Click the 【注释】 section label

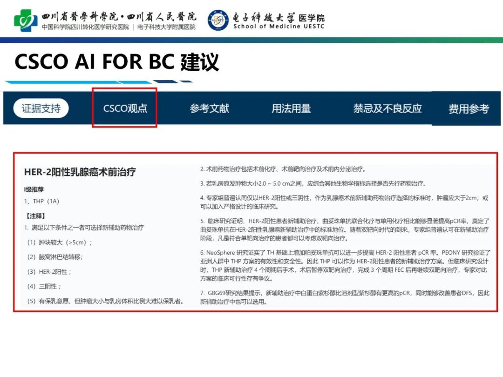(34, 215)
